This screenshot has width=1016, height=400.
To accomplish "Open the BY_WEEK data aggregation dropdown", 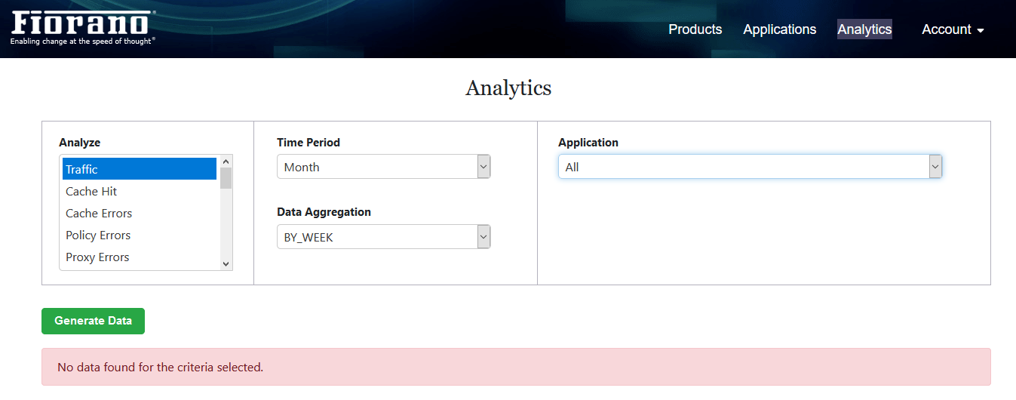I will click(x=384, y=237).
